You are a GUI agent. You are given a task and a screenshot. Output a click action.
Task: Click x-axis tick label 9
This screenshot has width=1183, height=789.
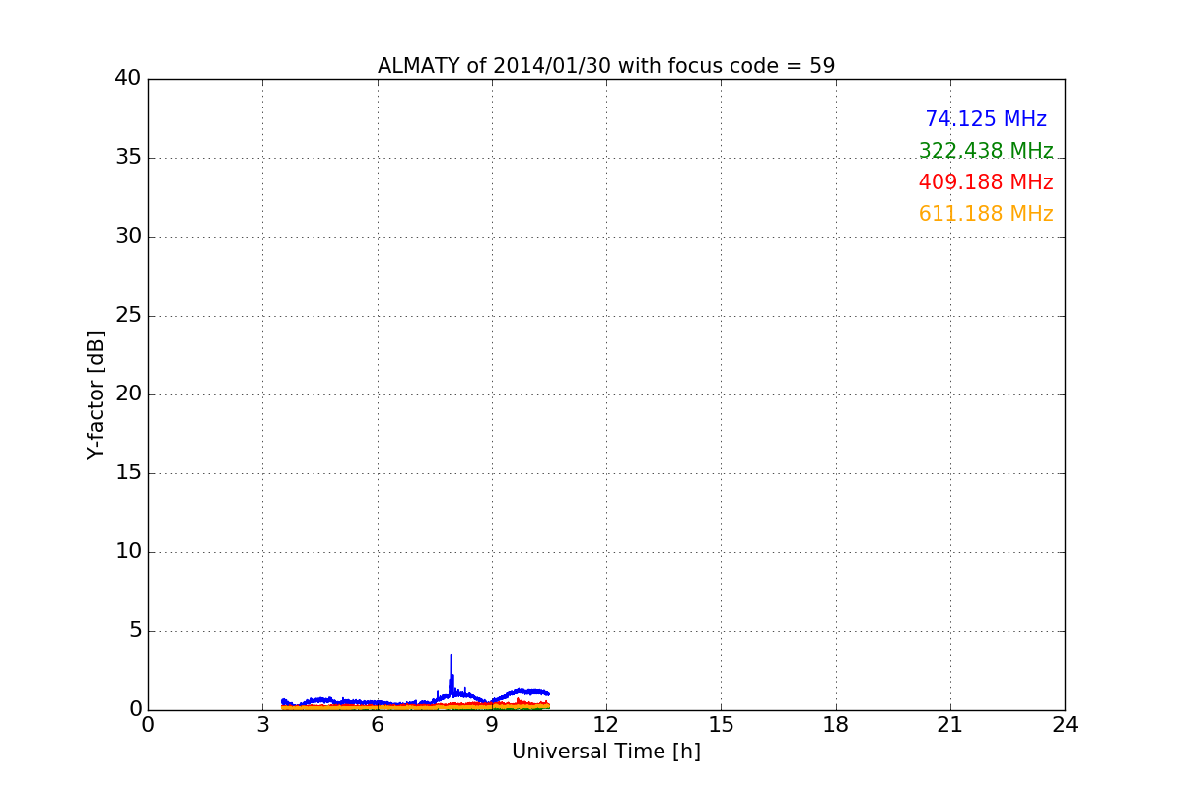click(x=492, y=725)
